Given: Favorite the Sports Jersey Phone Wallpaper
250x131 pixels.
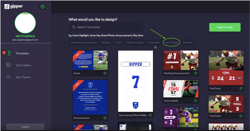Looking at the screenshot, I should (x=150, y=115).
